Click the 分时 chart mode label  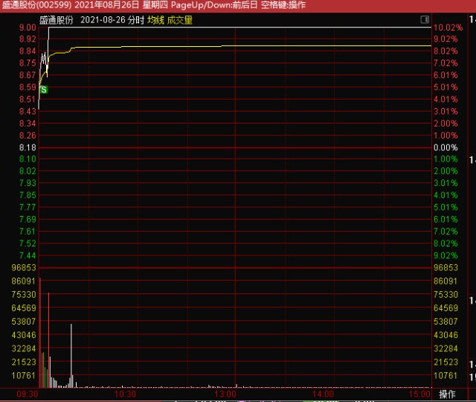click(135, 20)
